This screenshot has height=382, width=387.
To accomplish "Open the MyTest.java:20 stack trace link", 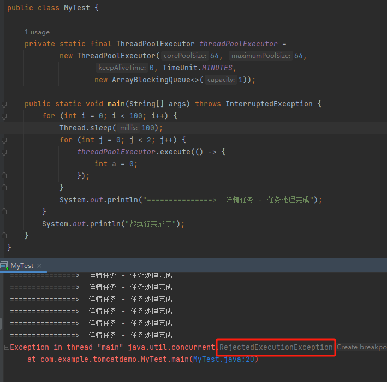I will pyautogui.click(x=224, y=359).
